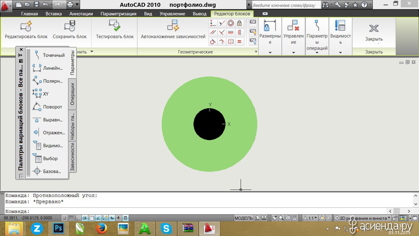Open the 2D workspace switcher dropdown

(x=362, y=218)
